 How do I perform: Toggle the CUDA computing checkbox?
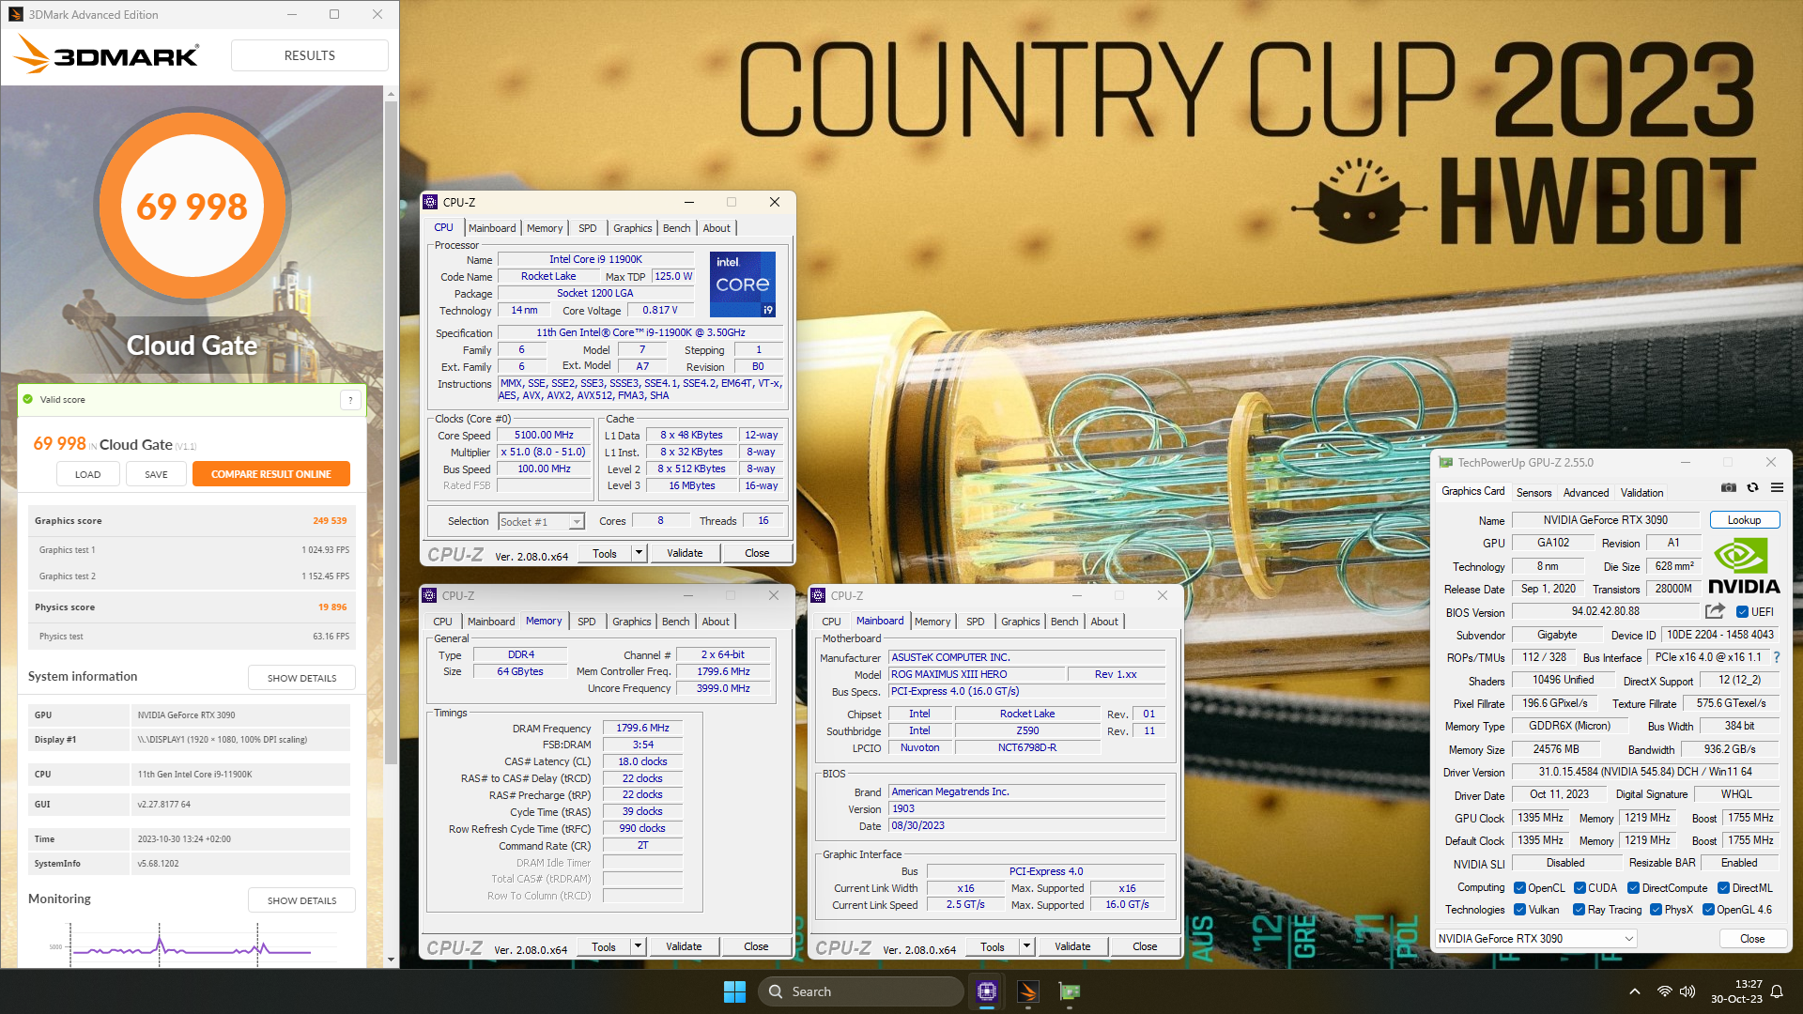tap(1580, 888)
